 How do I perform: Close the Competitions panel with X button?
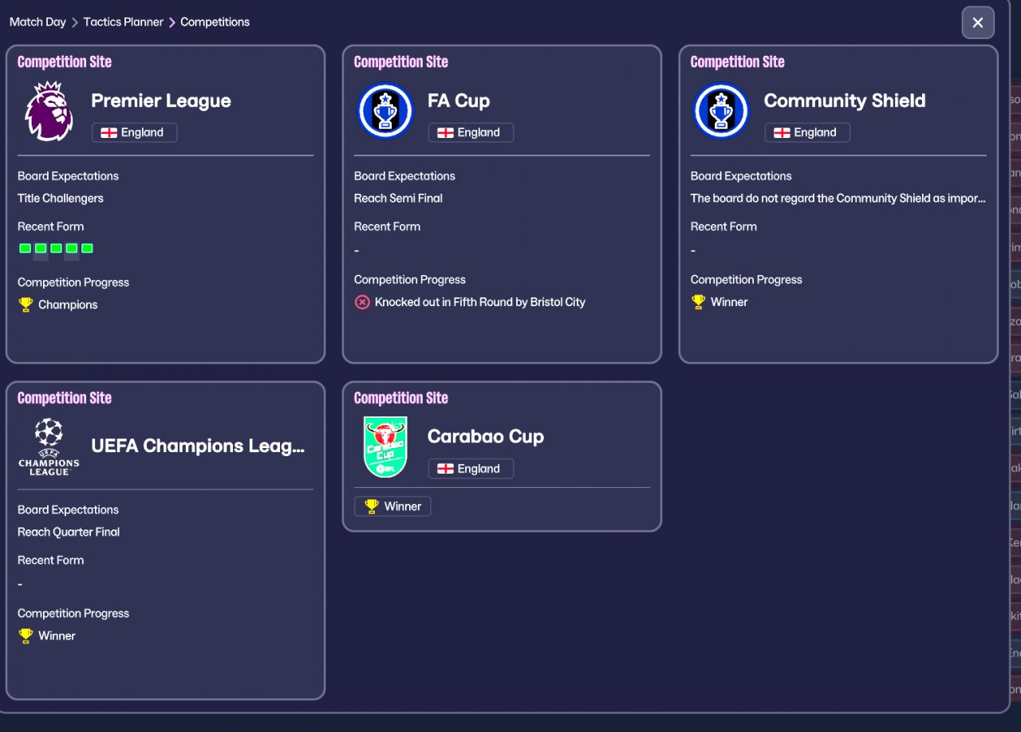[x=978, y=22]
